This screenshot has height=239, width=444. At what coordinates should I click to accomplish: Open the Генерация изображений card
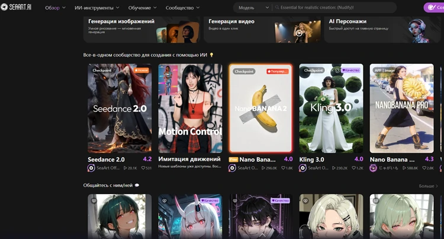coord(142,30)
